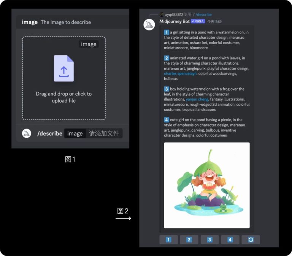Open the charles spencelayh link
This screenshot has height=256, width=292.
point(180,73)
